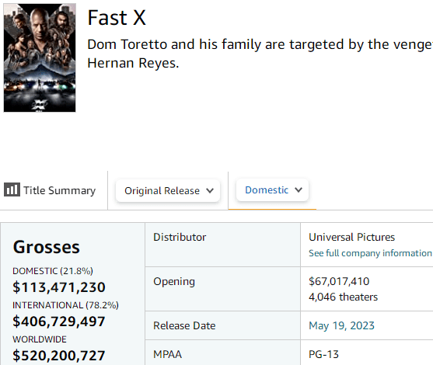
Task: Open the Fast X poster thumbnail
Action: click(40, 57)
